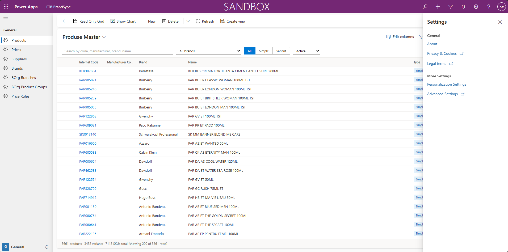Open product SK3017140
This screenshot has width=508, height=252.
[x=88, y=135]
